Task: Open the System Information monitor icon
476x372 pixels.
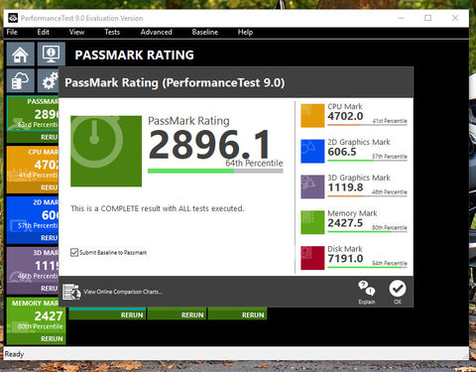Action: (52, 54)
